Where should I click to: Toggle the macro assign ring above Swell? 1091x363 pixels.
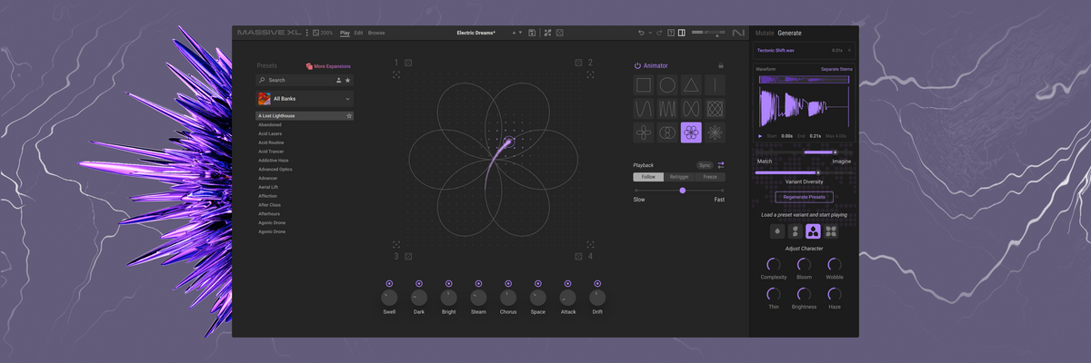389,284
